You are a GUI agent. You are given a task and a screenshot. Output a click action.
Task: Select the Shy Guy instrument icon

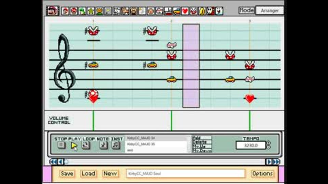(211, 11)
